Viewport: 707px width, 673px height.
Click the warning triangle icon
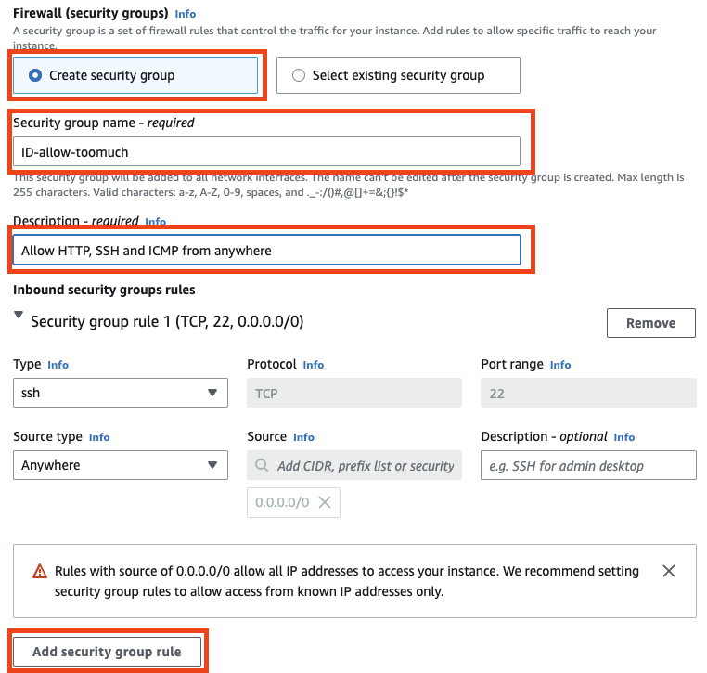coord(40,571)
